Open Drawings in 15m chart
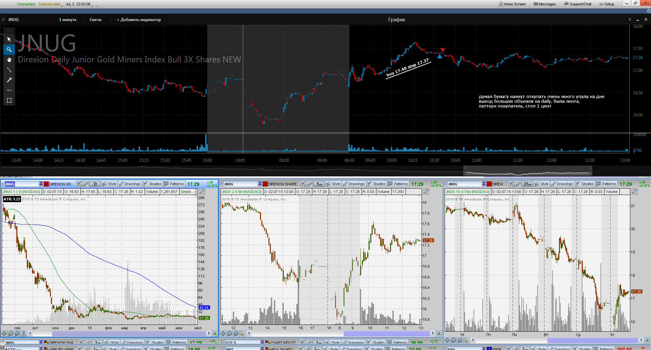 [562, 184]
